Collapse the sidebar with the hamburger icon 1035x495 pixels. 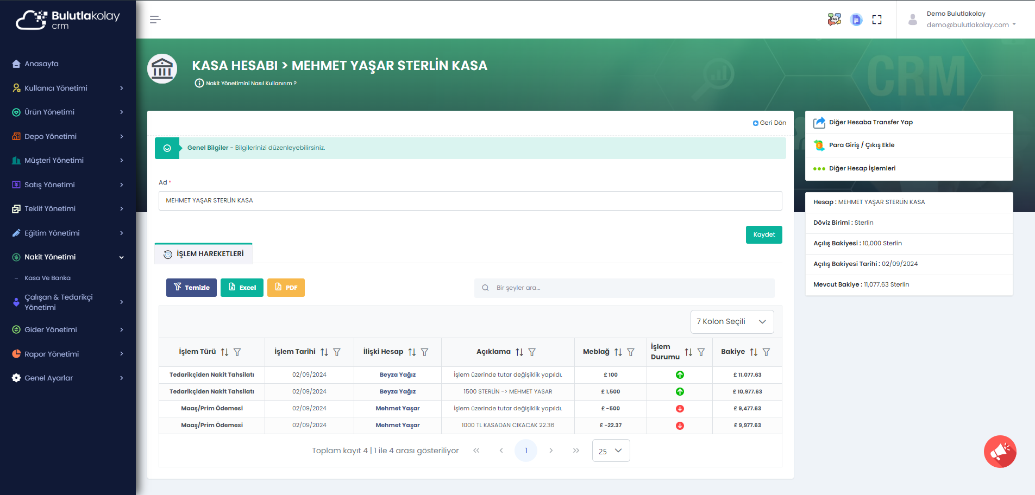point(155,19)
